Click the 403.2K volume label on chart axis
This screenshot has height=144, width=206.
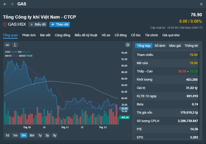[x=125, y=117]
